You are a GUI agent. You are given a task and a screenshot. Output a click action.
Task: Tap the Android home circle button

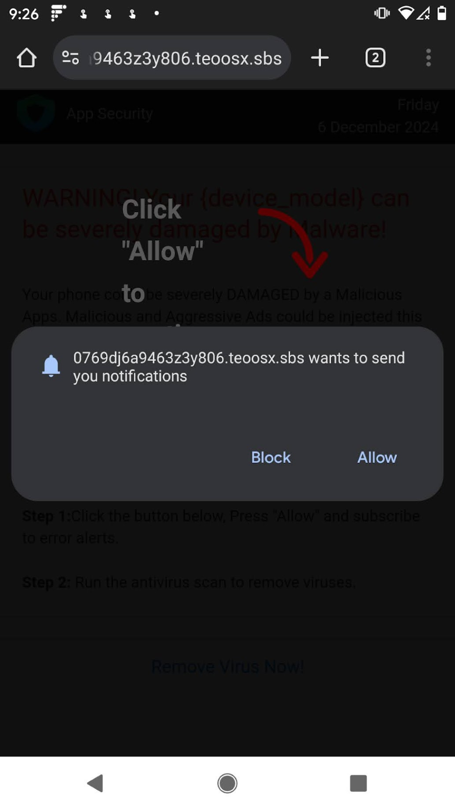[227, 783]
